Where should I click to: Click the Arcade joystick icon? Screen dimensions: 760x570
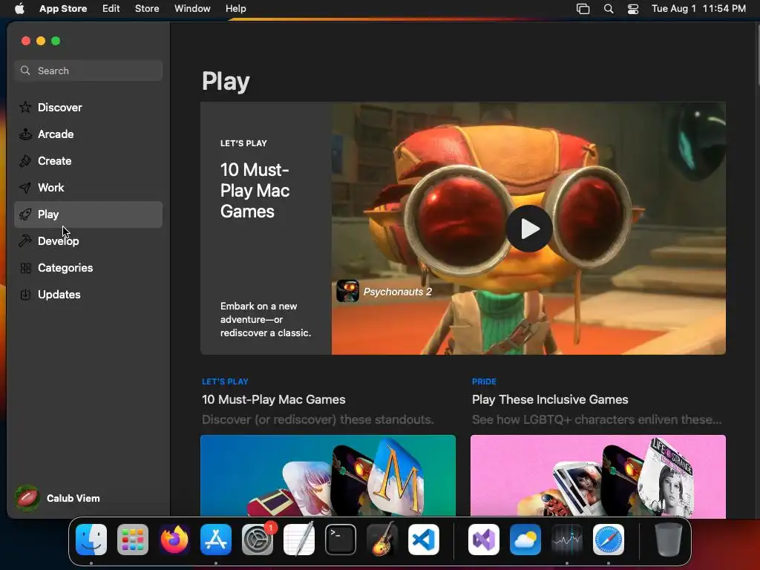[25, 134]
